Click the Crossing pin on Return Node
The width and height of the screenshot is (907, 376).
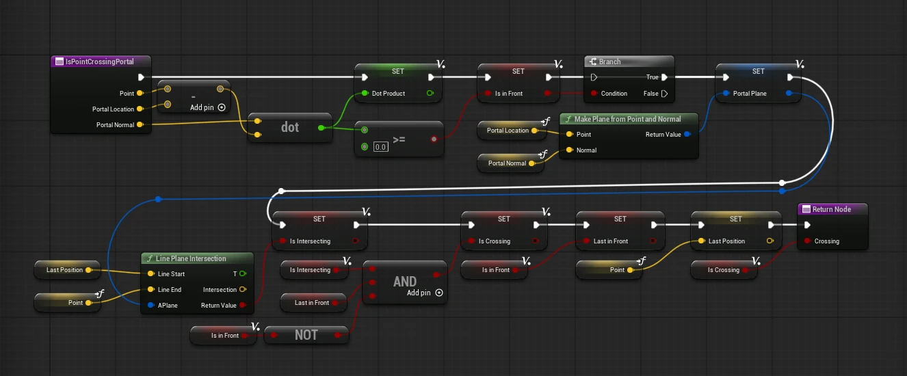tap(808, 241)
